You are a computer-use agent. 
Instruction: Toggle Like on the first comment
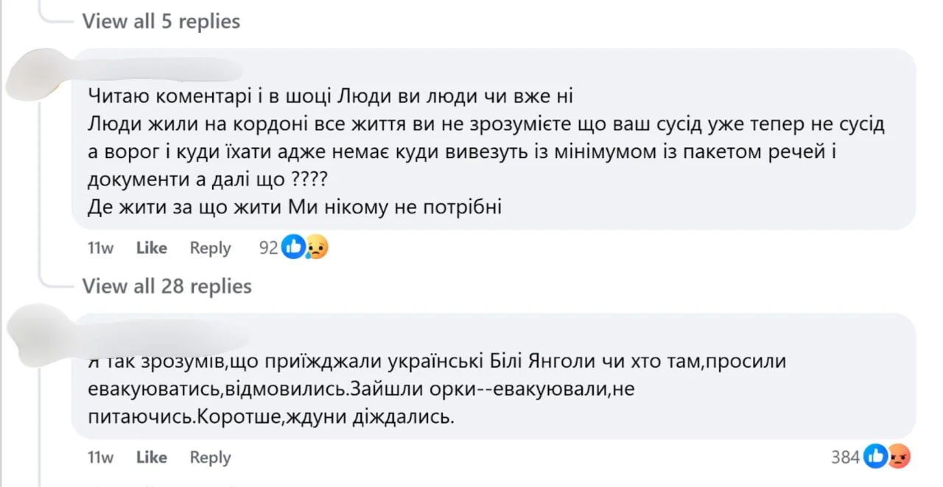pyautogui.click(x=150, y=248)
